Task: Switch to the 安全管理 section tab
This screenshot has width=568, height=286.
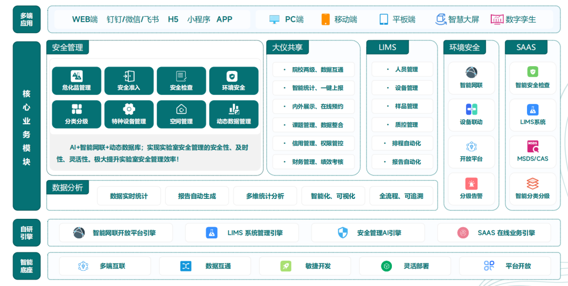Action: pos(68,47)
